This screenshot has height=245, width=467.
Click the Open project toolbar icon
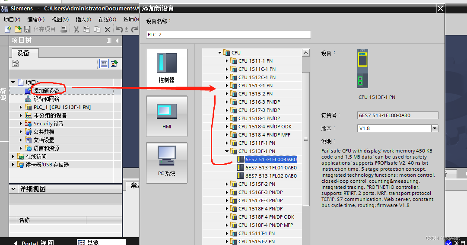tap(18, 29)
